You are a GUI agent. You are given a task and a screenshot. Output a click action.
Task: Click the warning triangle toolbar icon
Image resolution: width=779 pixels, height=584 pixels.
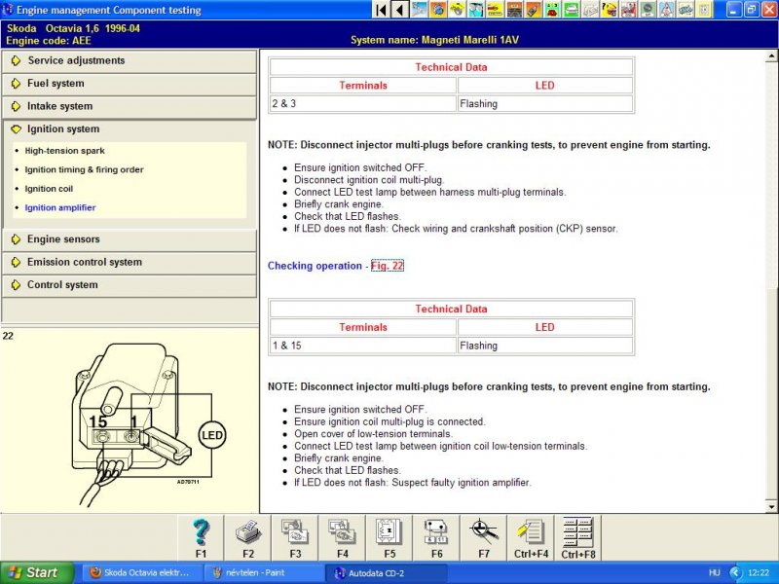coord(666,10)
